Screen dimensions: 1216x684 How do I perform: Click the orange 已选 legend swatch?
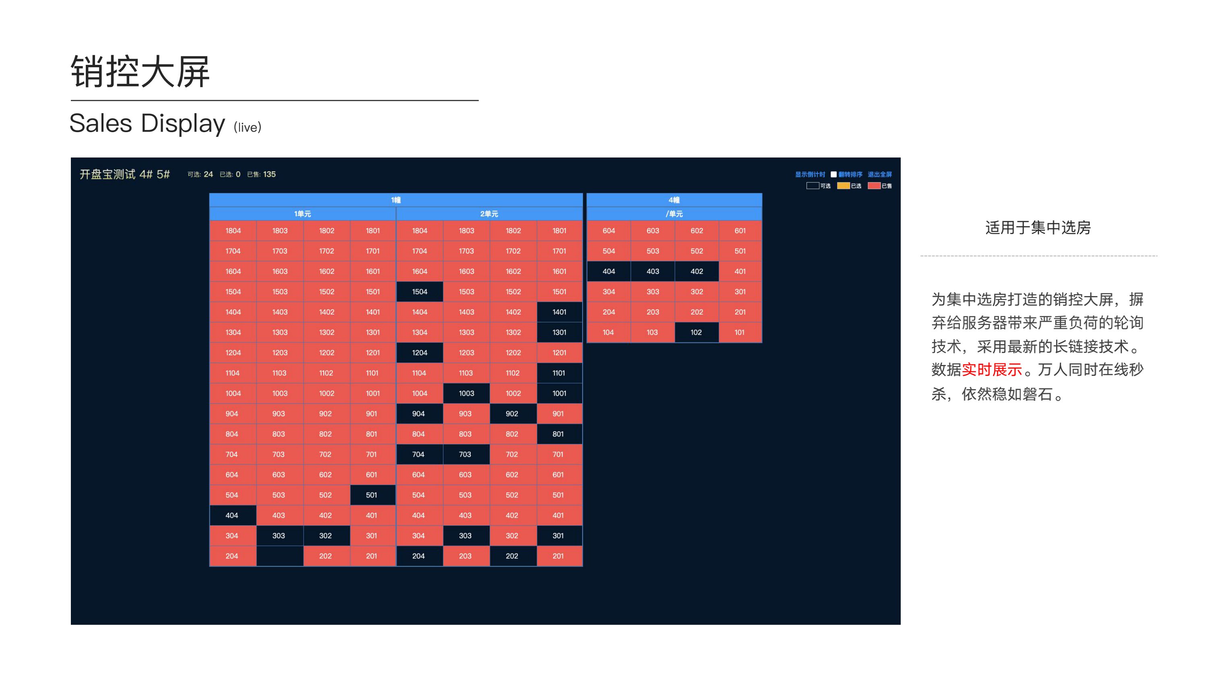(843, 186)
